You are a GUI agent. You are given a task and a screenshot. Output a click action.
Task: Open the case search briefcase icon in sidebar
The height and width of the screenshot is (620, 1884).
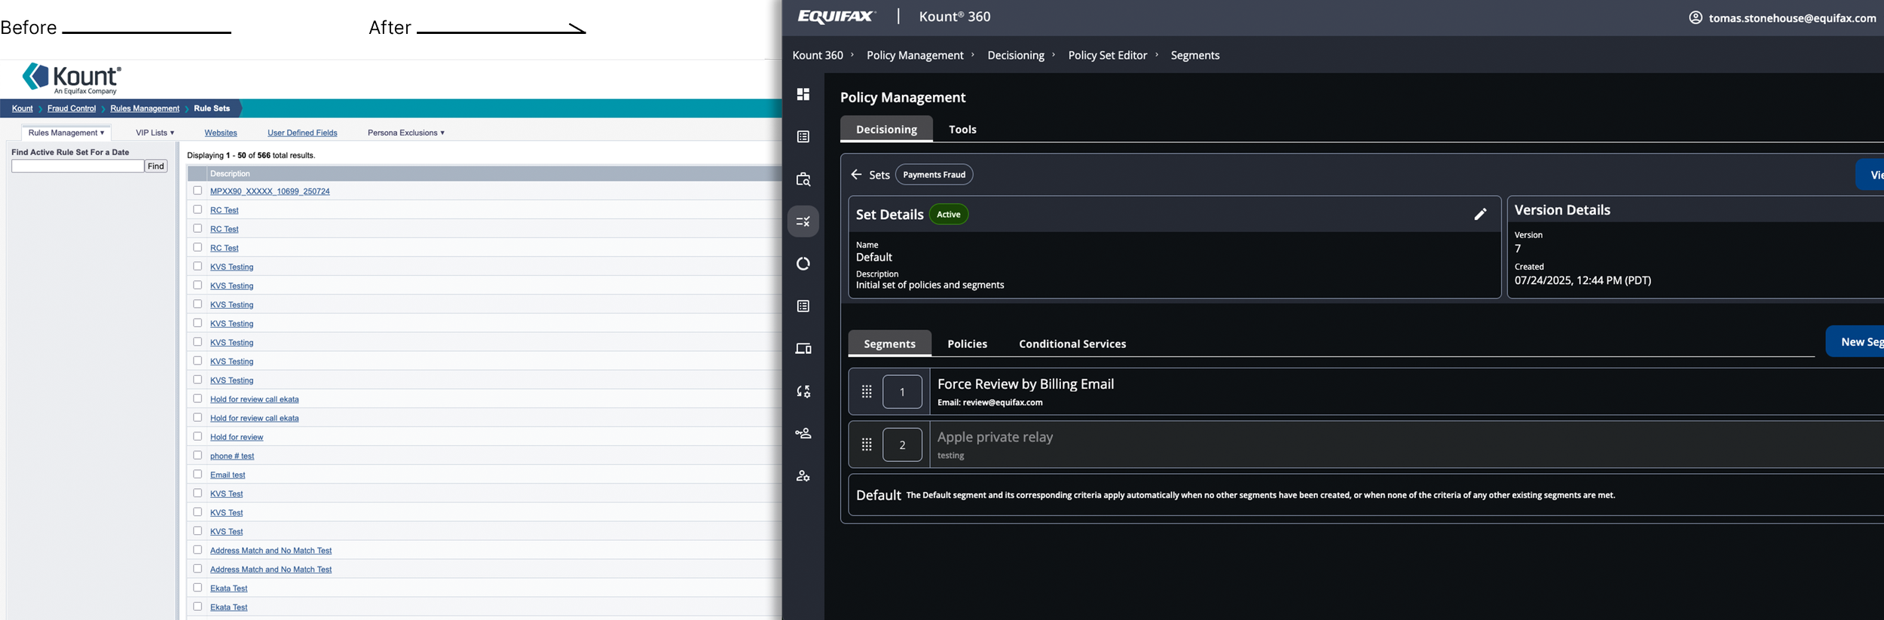[x=803, y=179]
